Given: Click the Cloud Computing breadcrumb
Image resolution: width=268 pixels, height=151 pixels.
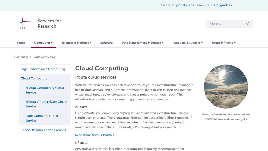Looking at the screenshot, I should [x=44, y=57].
